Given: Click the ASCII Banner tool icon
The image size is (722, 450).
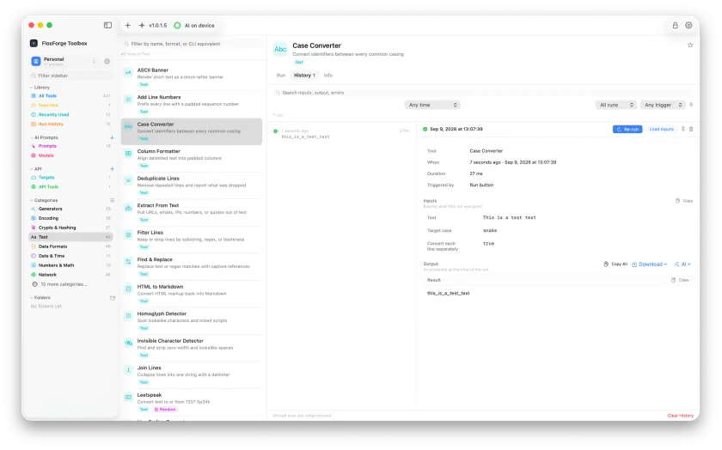Looking at the screenshot, I should (x=128, y=73).
